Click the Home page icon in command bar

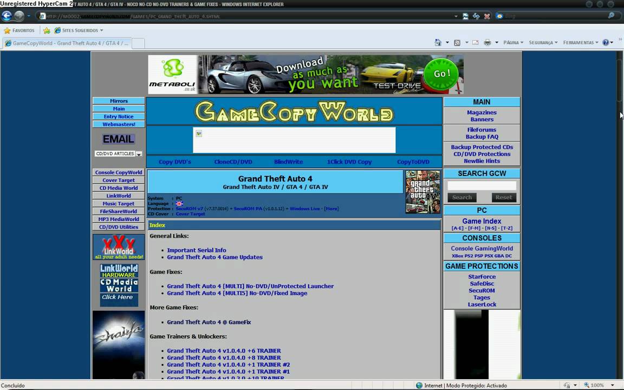[x=438, y=43]
